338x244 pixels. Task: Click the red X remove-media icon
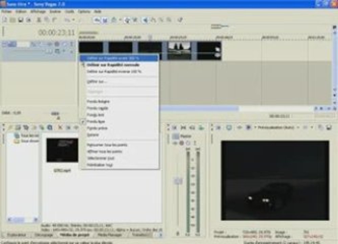coord(60,127)
